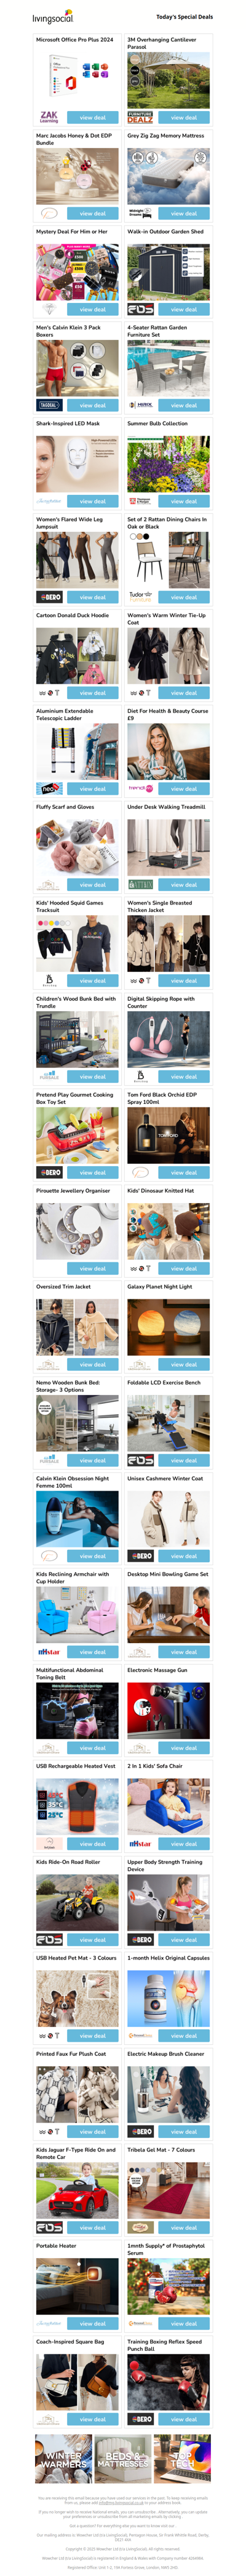This screenshot has width=246, height=2576.
Task: Open the Tom Ford Black Orchid product title
Action: (x=162, y=1098)
